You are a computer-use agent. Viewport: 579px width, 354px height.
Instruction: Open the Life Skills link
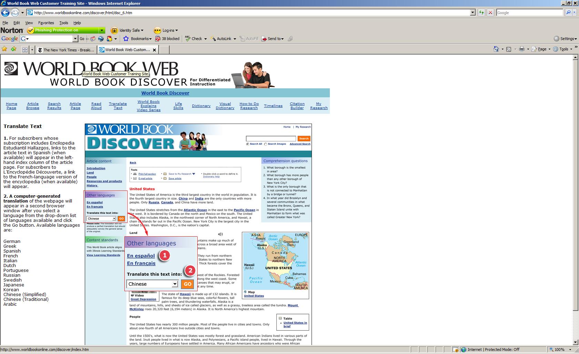[178, 106]
